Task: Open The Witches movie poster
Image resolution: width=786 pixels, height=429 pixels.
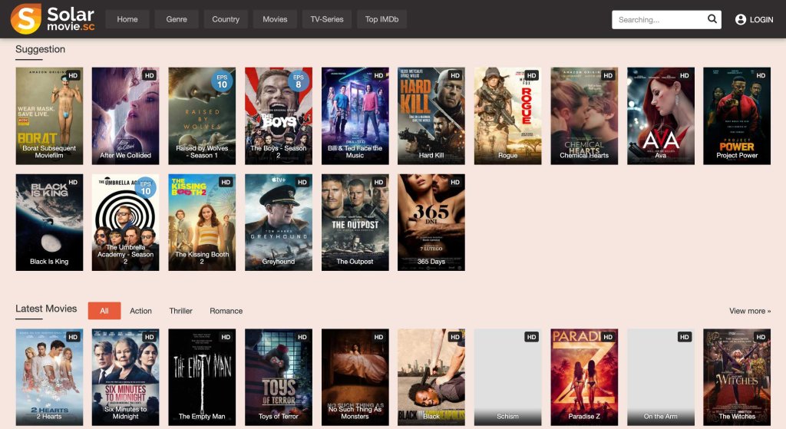Action: (x=737, y=377)
